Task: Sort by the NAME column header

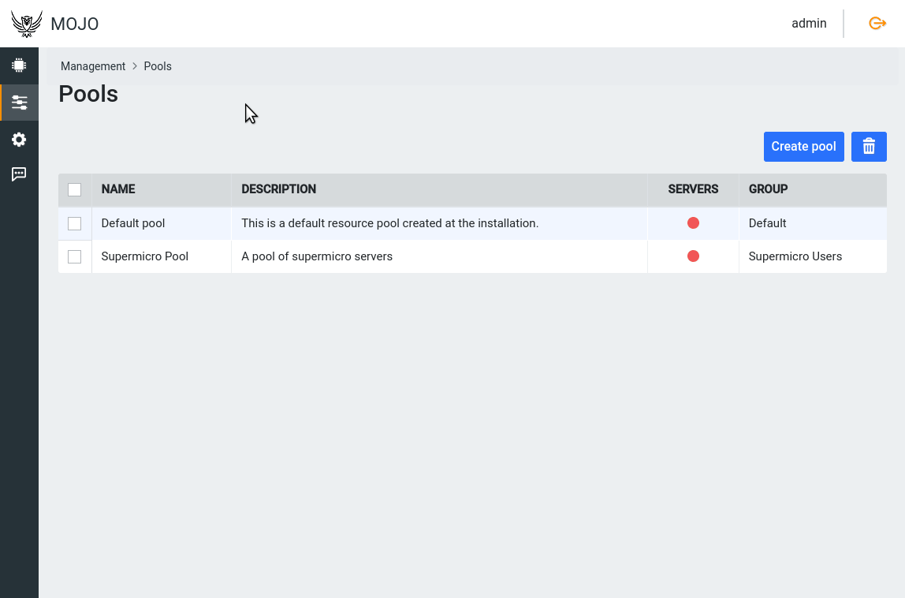Action: click(x=118, y=189)
